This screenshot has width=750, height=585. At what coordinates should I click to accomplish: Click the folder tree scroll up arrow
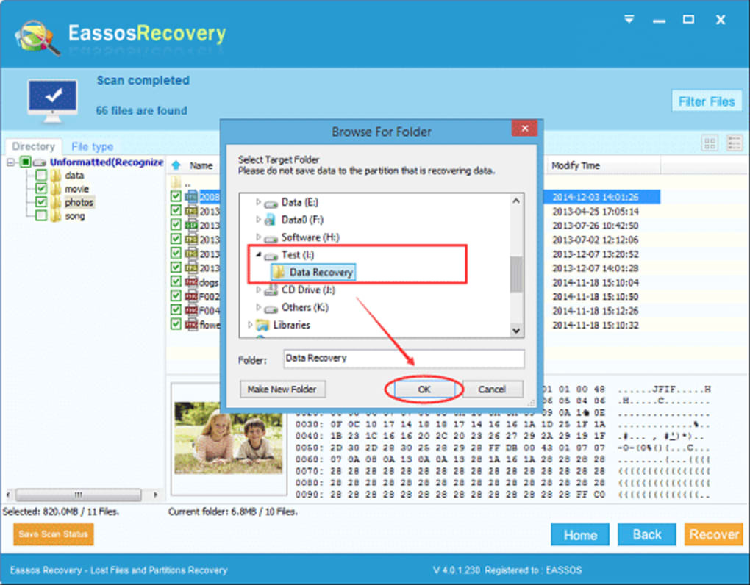click(x=516, y=201)
